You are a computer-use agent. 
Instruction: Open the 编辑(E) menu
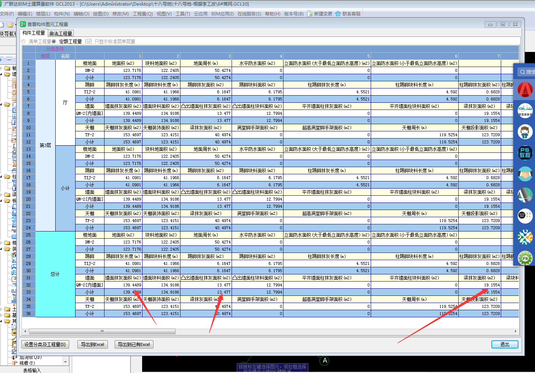point(25,14)
